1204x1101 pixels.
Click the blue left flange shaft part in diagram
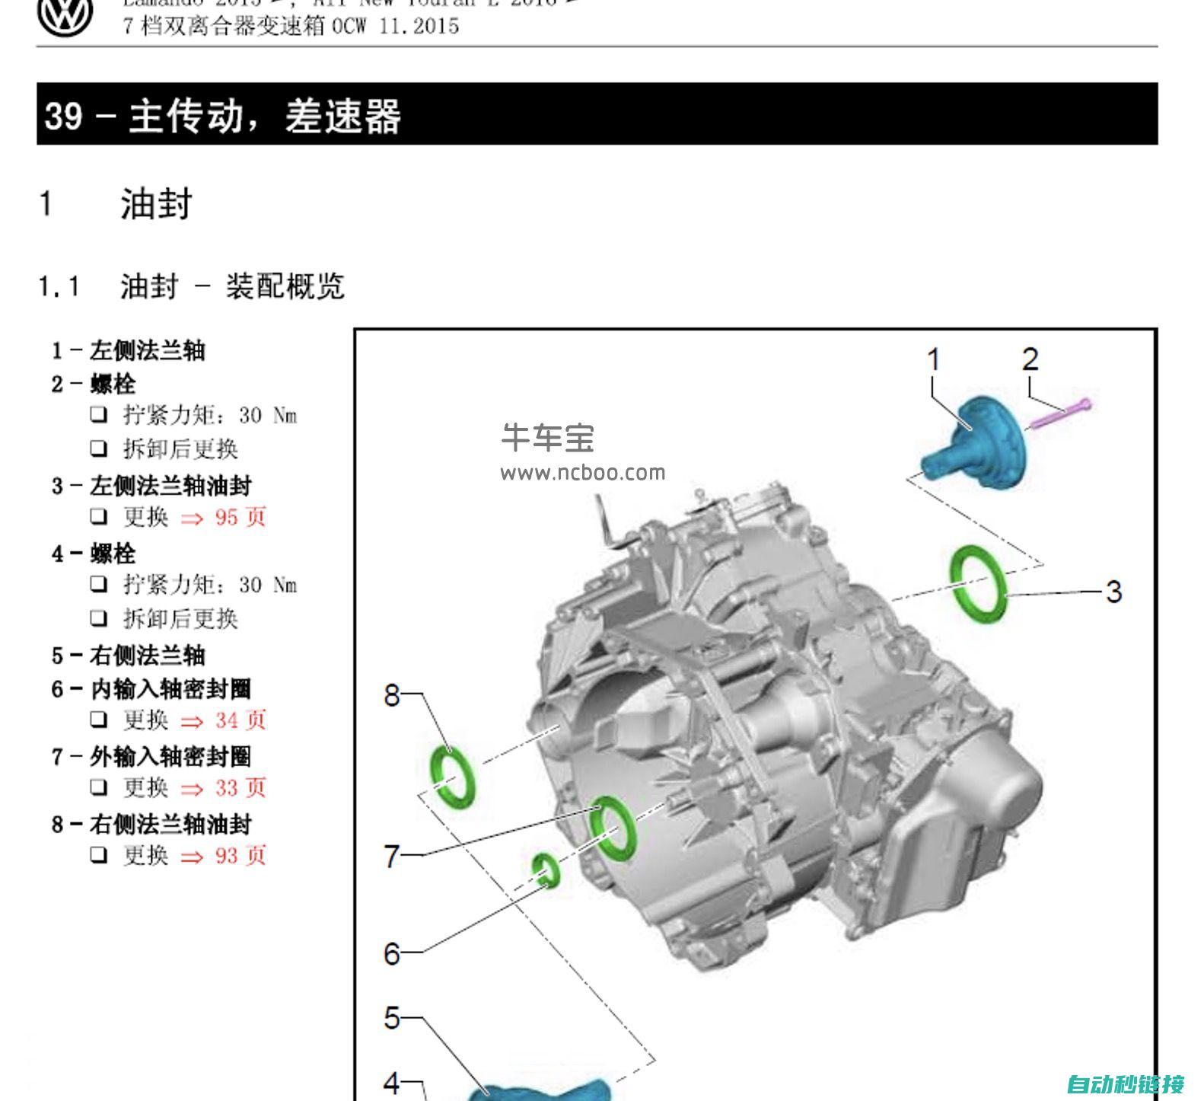[976, 443]
